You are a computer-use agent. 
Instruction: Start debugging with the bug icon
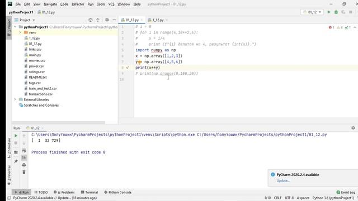(x=336, y=12)
